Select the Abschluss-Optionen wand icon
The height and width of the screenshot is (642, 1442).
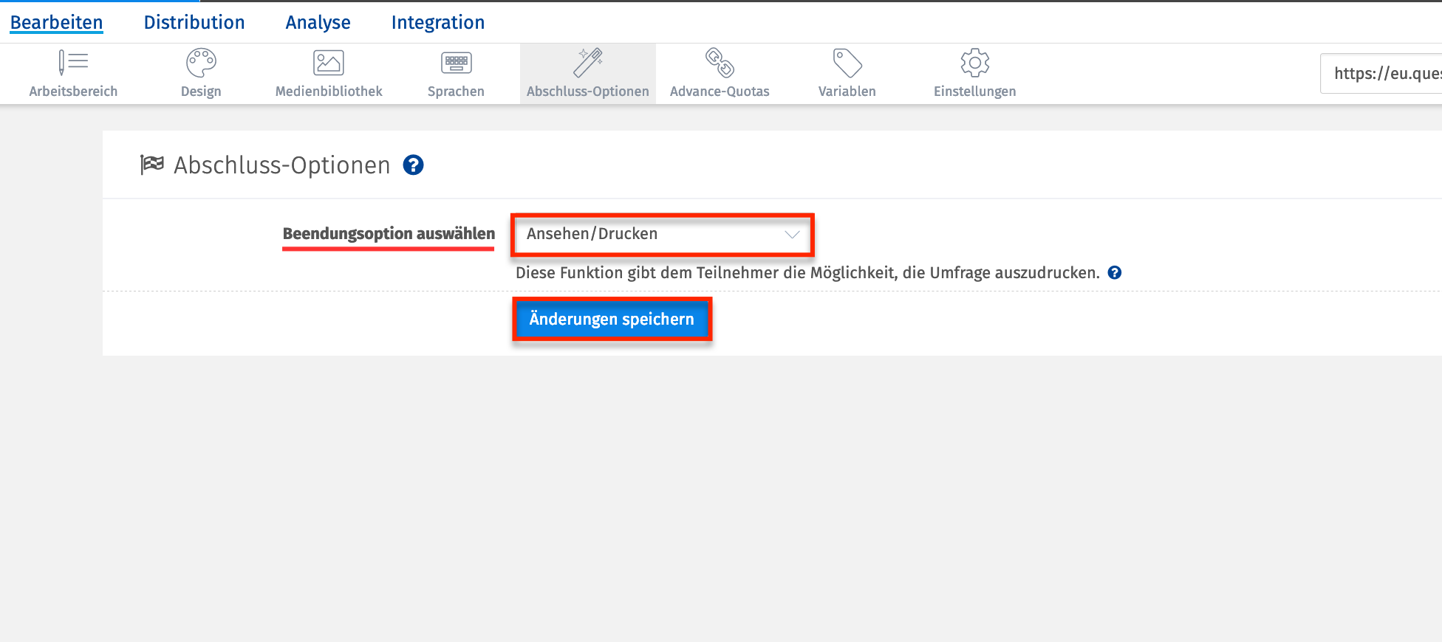tap(588, 63)
